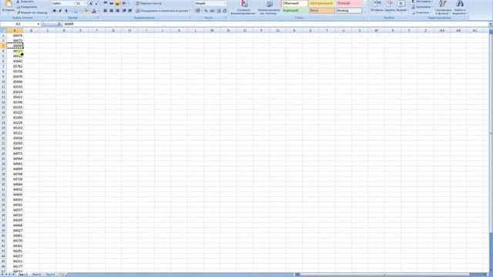The width and height of the screenshot is (493, 277).
Task: Open the Clear (Очистить) dropdown
Action: [421, 12]
